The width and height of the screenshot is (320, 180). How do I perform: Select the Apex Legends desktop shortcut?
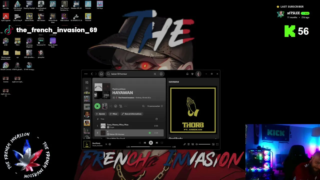pos(6,17)
